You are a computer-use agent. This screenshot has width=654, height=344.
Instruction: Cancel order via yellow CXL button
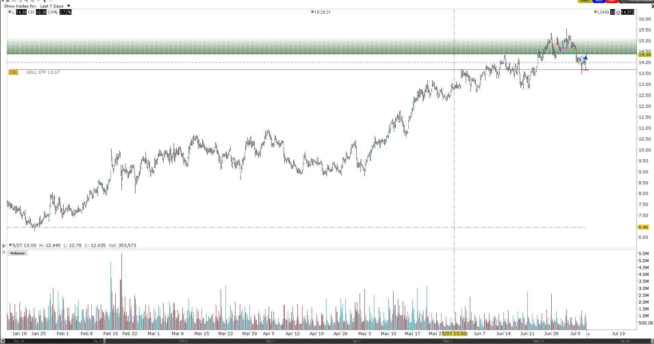[x=13, y=72]
